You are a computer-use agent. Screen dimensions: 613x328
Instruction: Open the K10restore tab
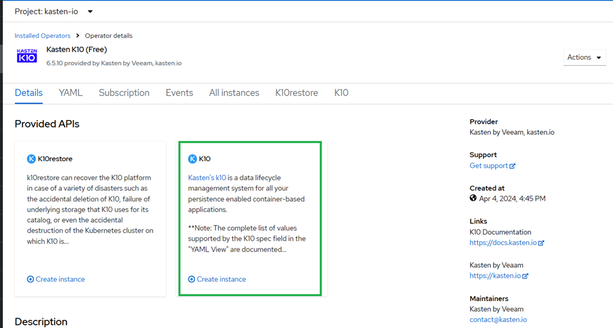point(296,93)
